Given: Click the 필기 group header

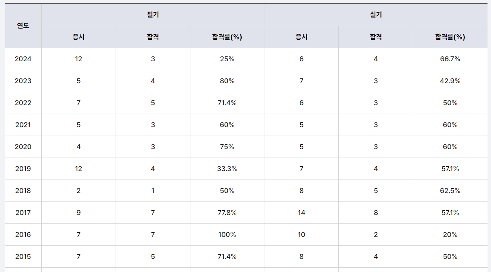Looking at the screenshot, I should [153, 15].
